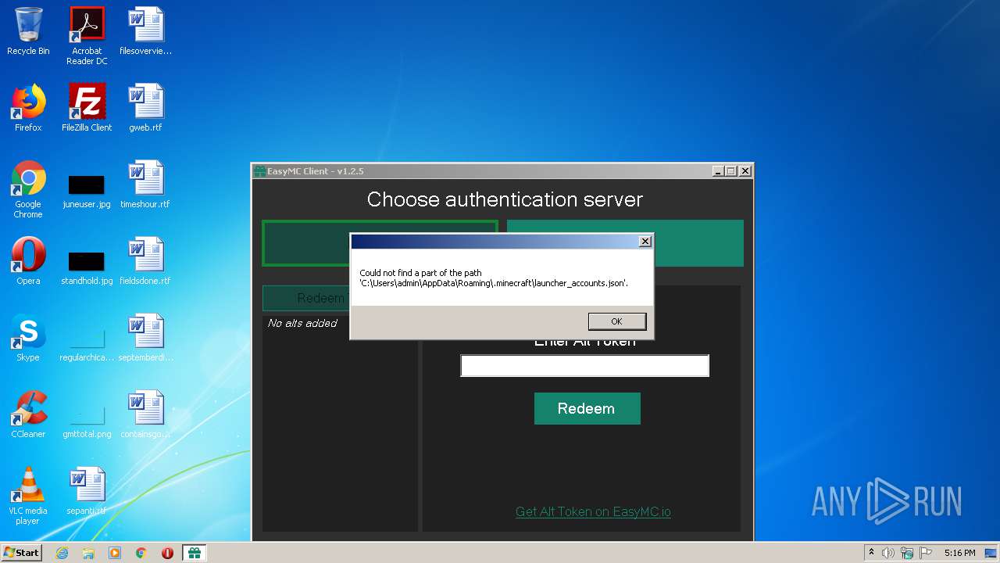Open FileZilla Client shortcut
This screenshot has height=563, width=1000.
[x=87, y=108]
